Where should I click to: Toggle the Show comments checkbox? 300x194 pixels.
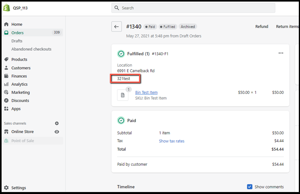pyautogui.click(x=250, y=187)
